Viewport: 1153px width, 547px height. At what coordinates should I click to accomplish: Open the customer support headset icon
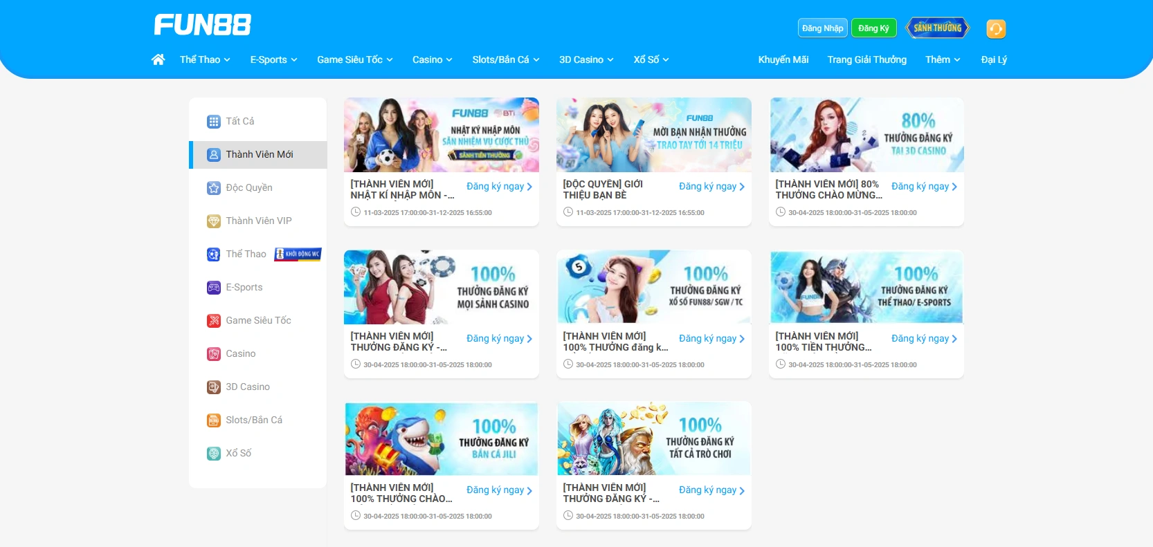click(x=995, y=28)
